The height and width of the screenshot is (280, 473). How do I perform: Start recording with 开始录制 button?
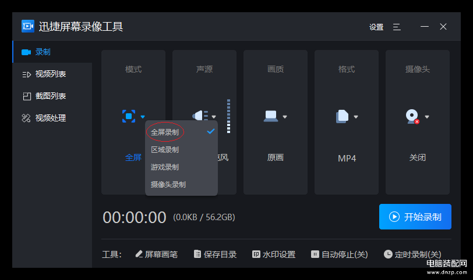(415, 217)
